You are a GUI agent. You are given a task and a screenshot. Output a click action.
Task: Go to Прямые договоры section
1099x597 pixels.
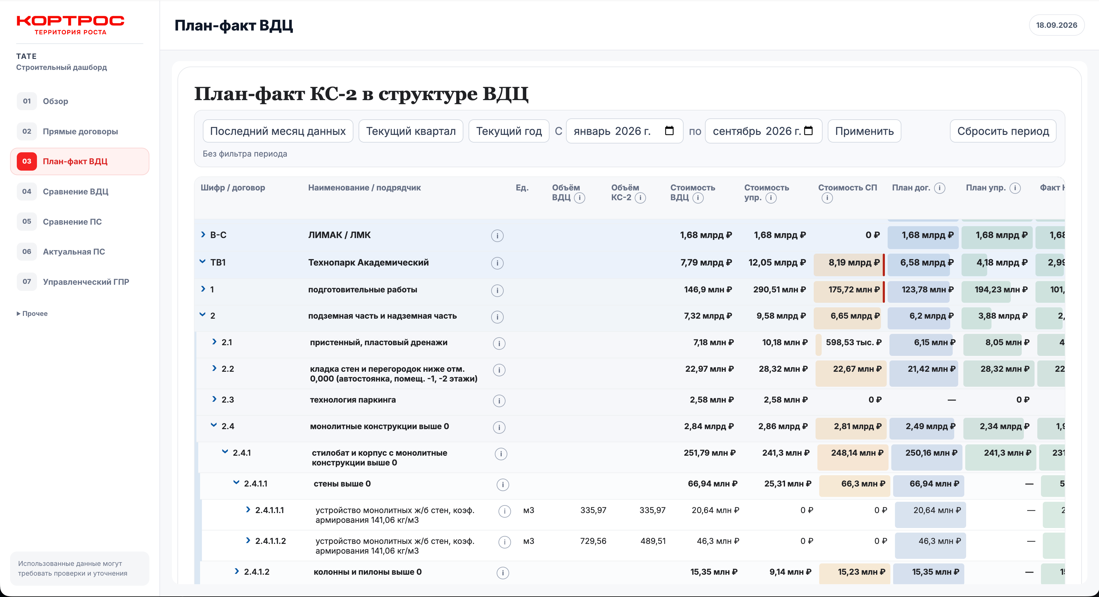pyautogui.click(x=80, y=131)
